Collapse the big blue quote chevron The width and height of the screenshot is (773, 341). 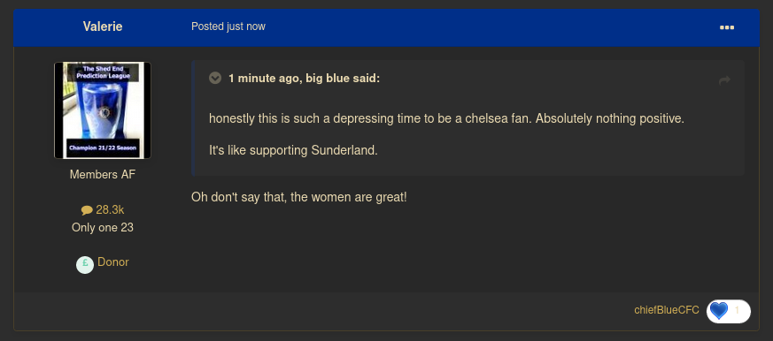click(215, 79)
